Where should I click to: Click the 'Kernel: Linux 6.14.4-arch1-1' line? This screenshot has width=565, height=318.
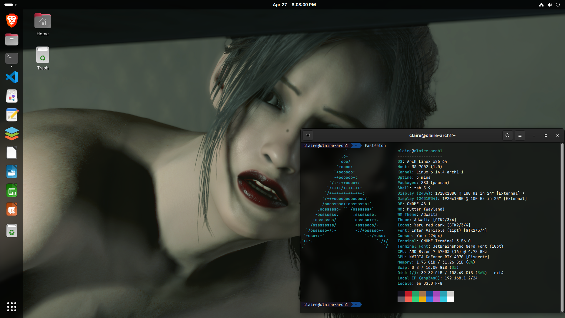pos(431,172)
